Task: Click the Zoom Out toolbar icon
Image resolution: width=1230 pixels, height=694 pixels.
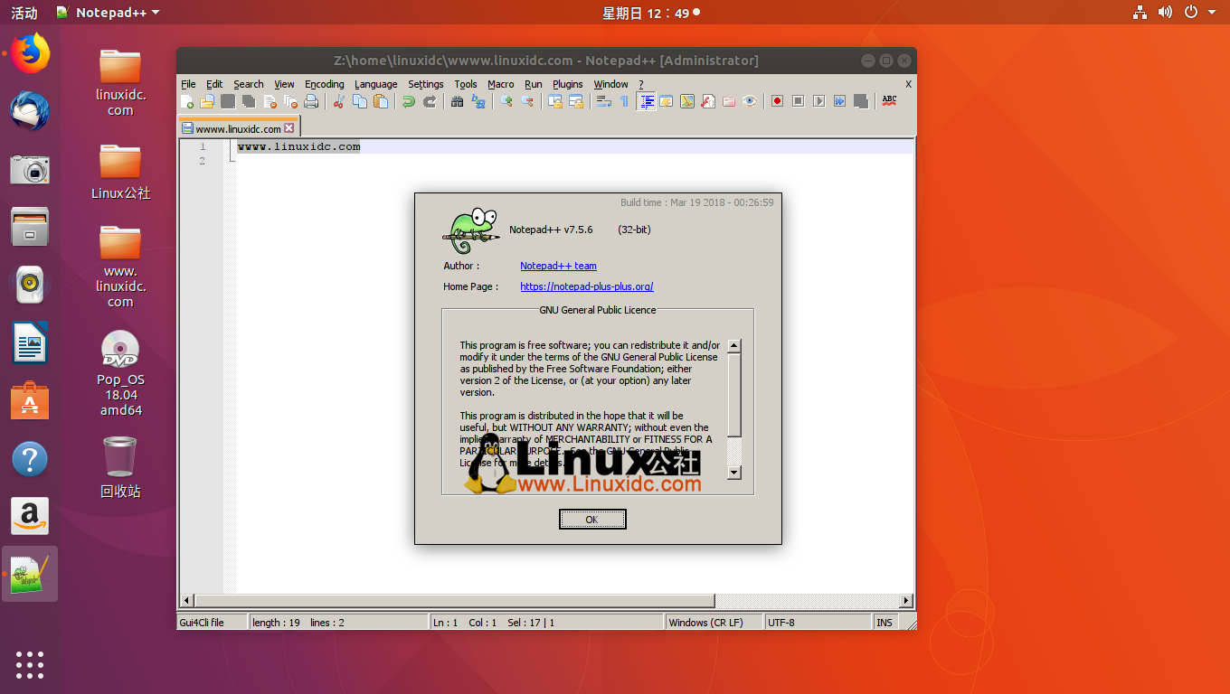Action: [x=527, y=101]
